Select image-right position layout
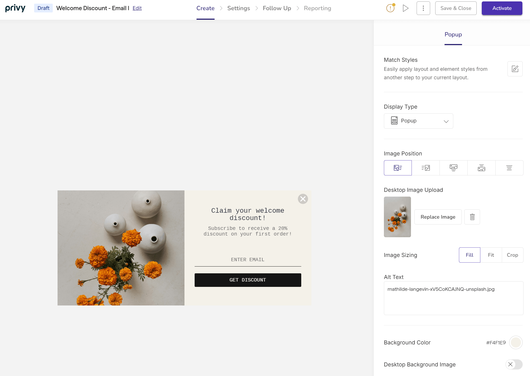Viewport: 530px width, 376px height. click(x=426, y=168)
